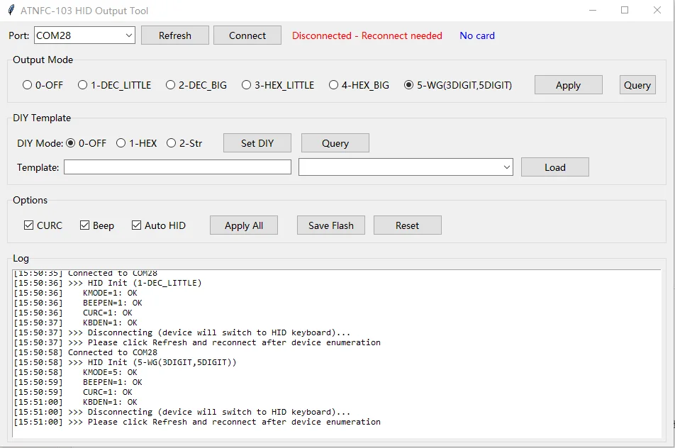
Task: Click the Refresh button
Action: point(174,35)
